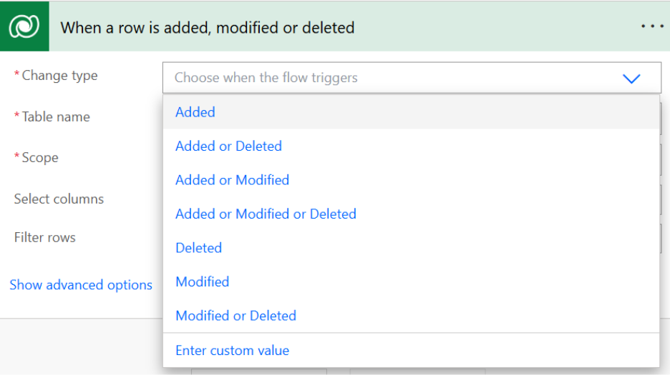Select 'Added or Modified or Deleted'
Screen dimensions: 670x375
tap(266, 214)
